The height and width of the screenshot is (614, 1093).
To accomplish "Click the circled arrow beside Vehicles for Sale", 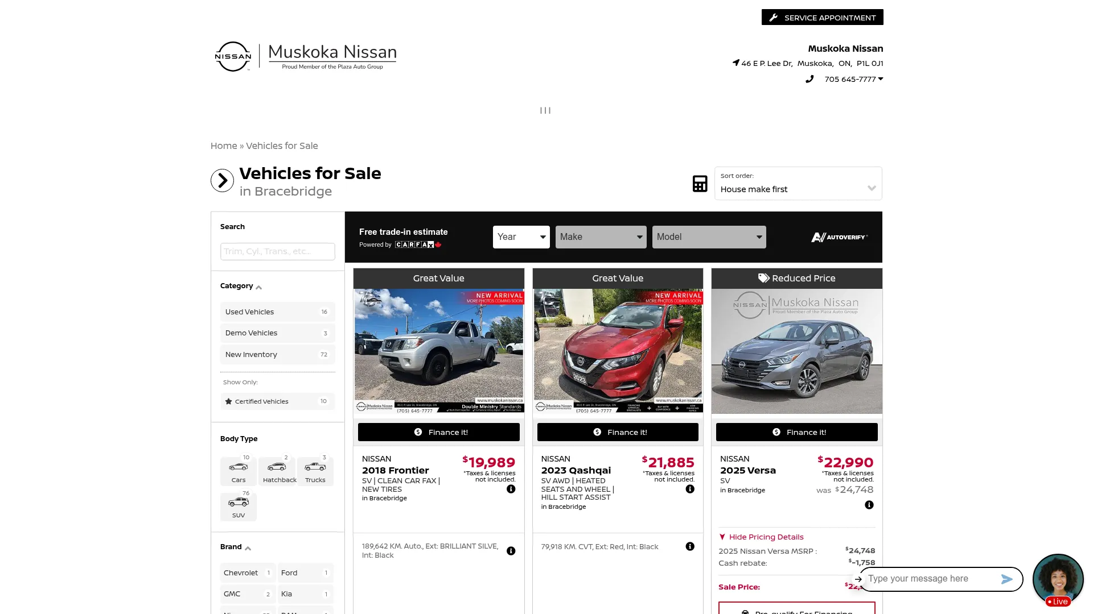I will [x=222, y=181].
